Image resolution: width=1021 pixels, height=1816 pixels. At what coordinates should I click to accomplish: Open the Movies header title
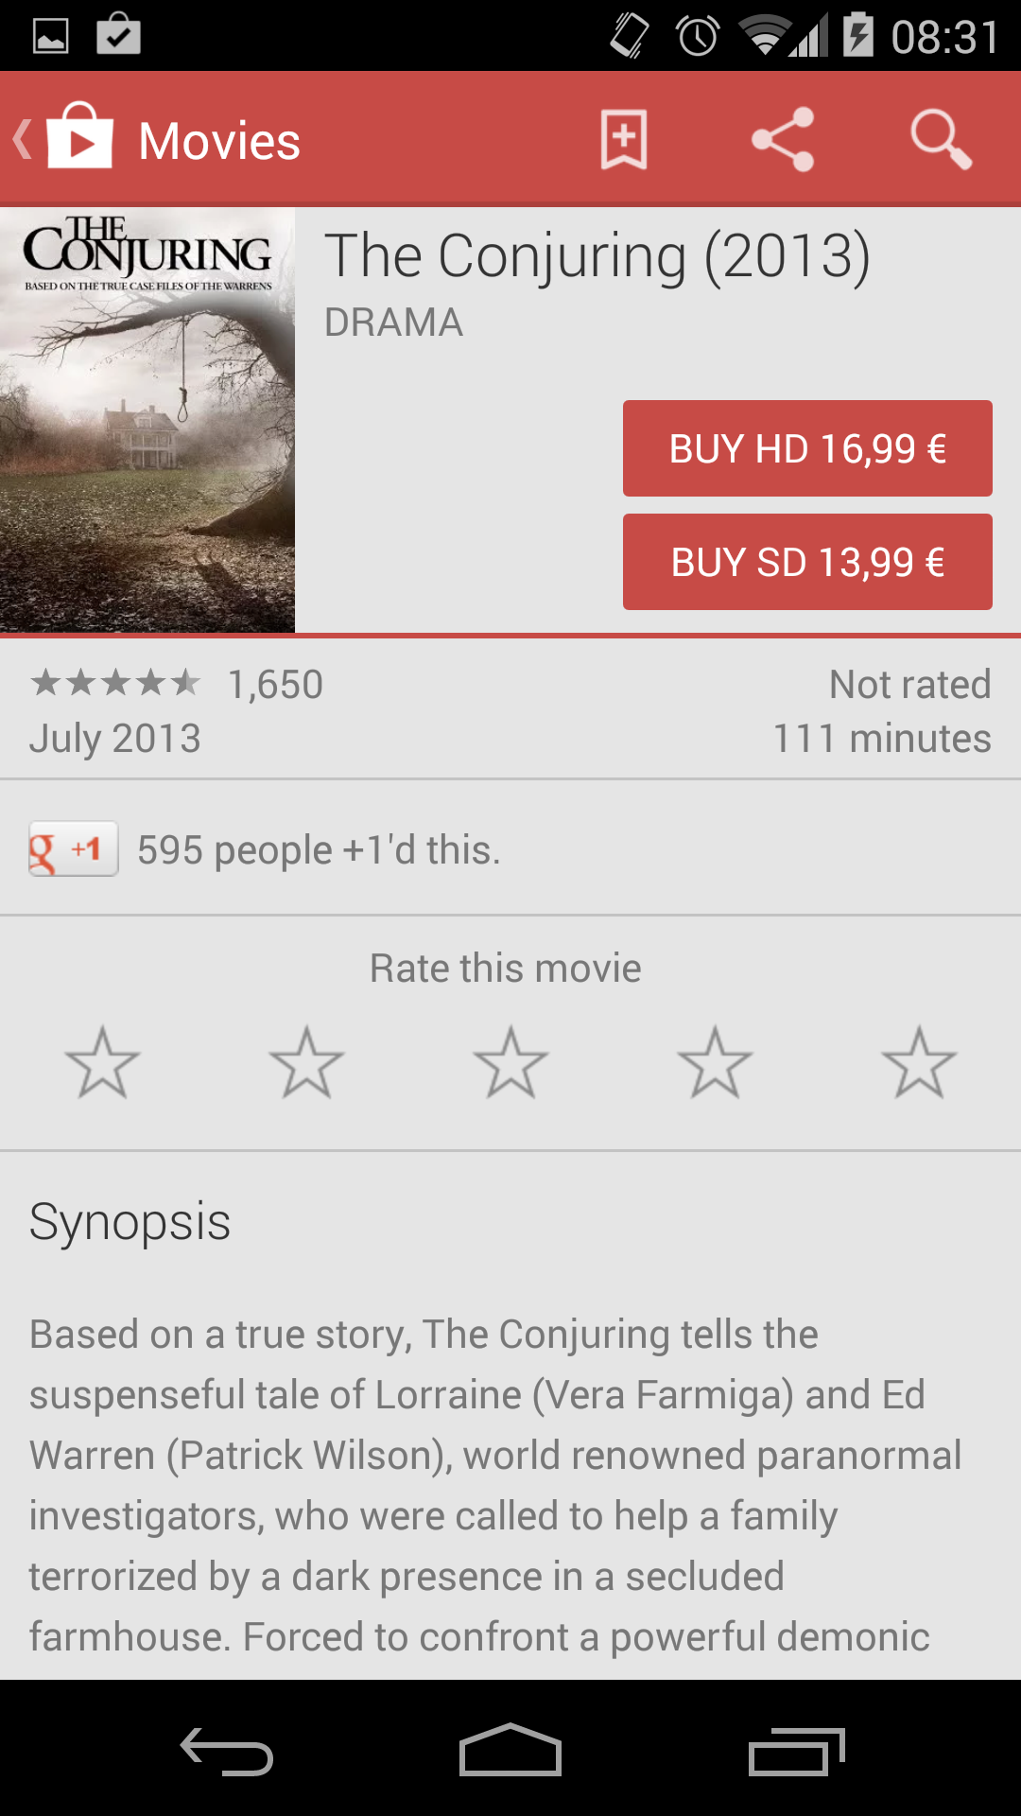point(219,141)
